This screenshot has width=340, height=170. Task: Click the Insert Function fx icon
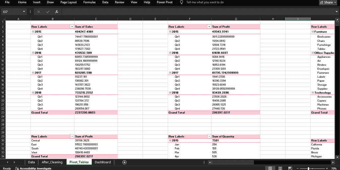[x=57, y=12]
